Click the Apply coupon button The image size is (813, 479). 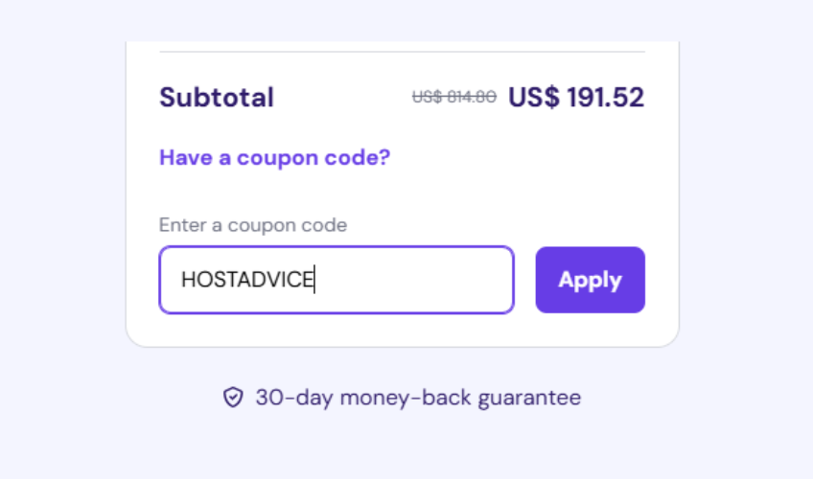click(590, 280)
